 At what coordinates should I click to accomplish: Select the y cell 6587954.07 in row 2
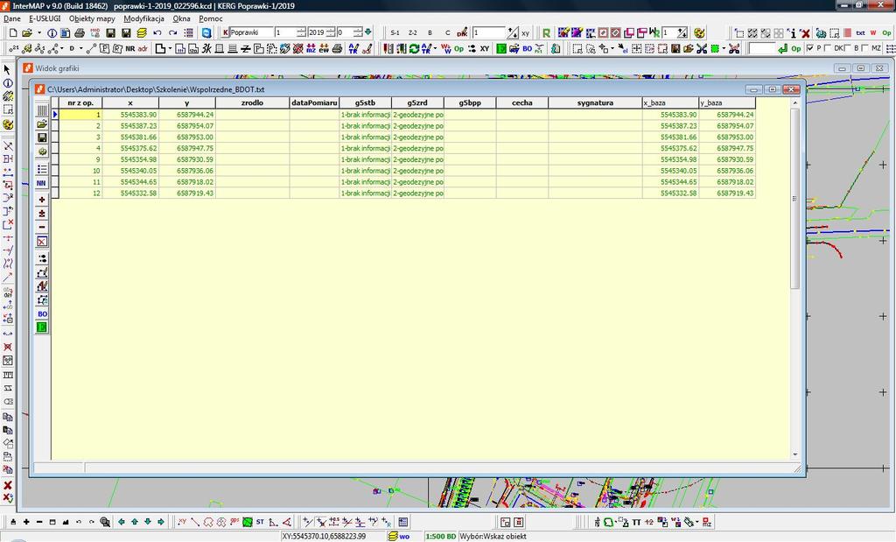point(187,126)
